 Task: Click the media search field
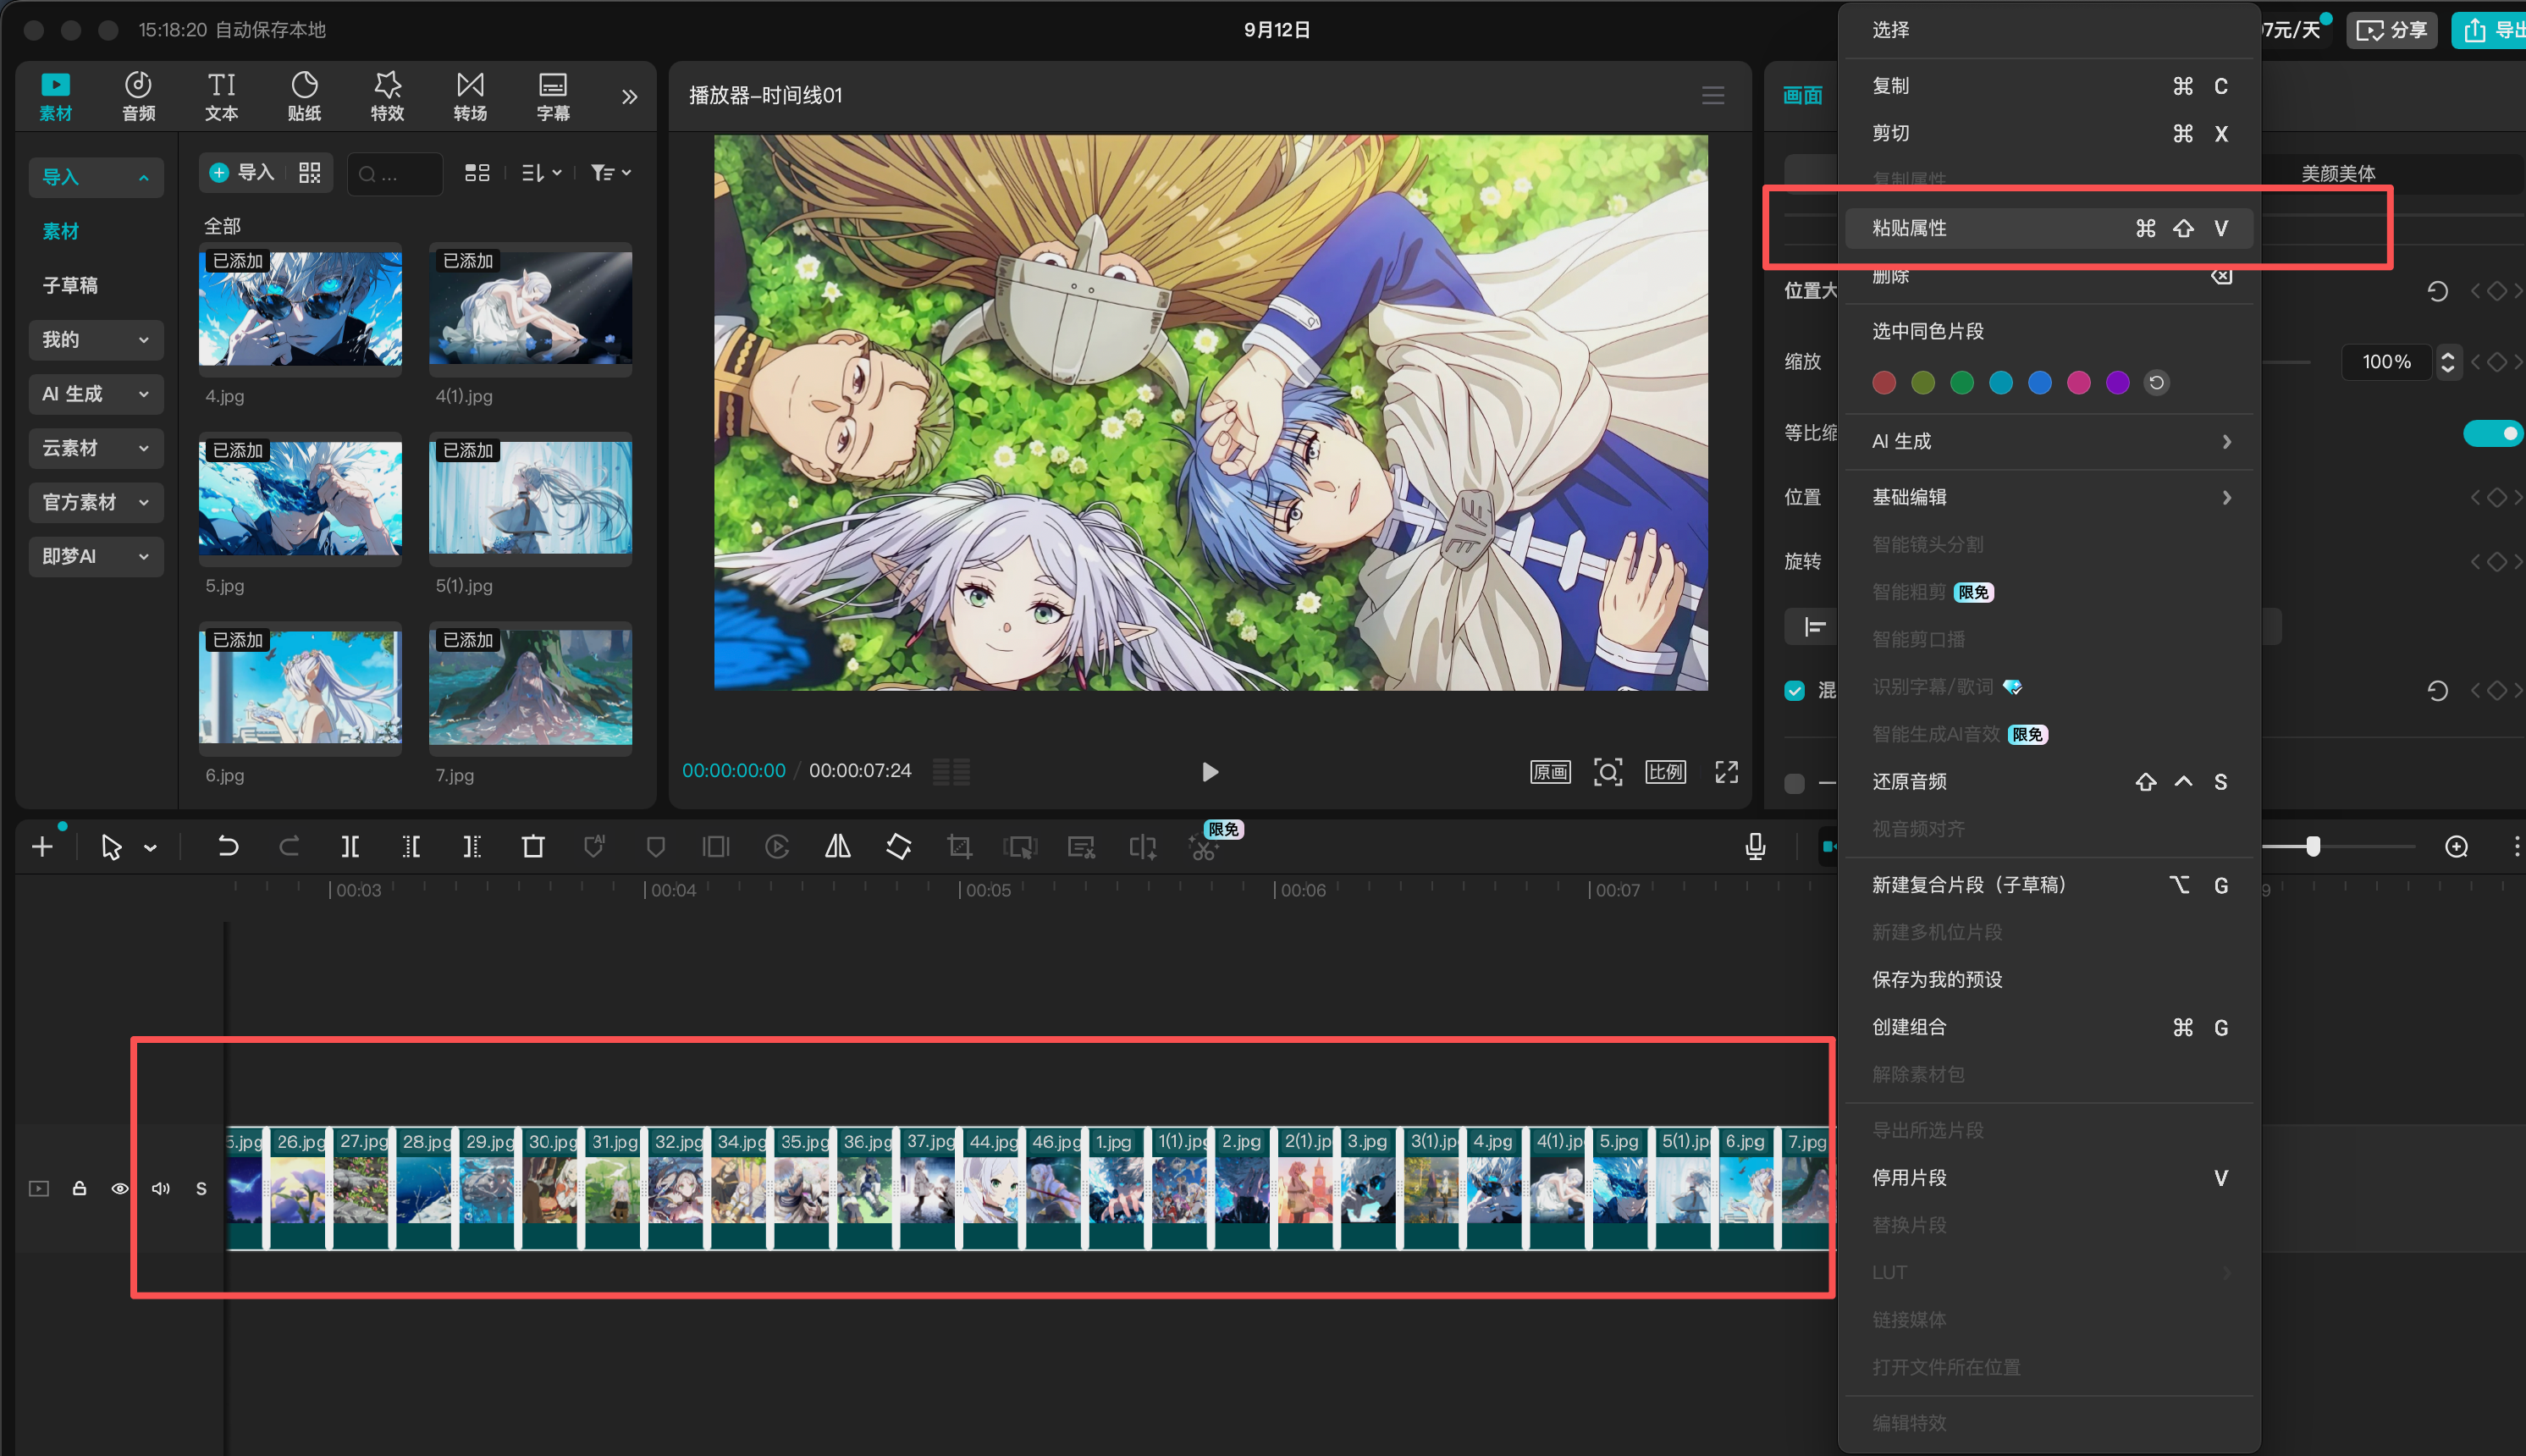395,174
